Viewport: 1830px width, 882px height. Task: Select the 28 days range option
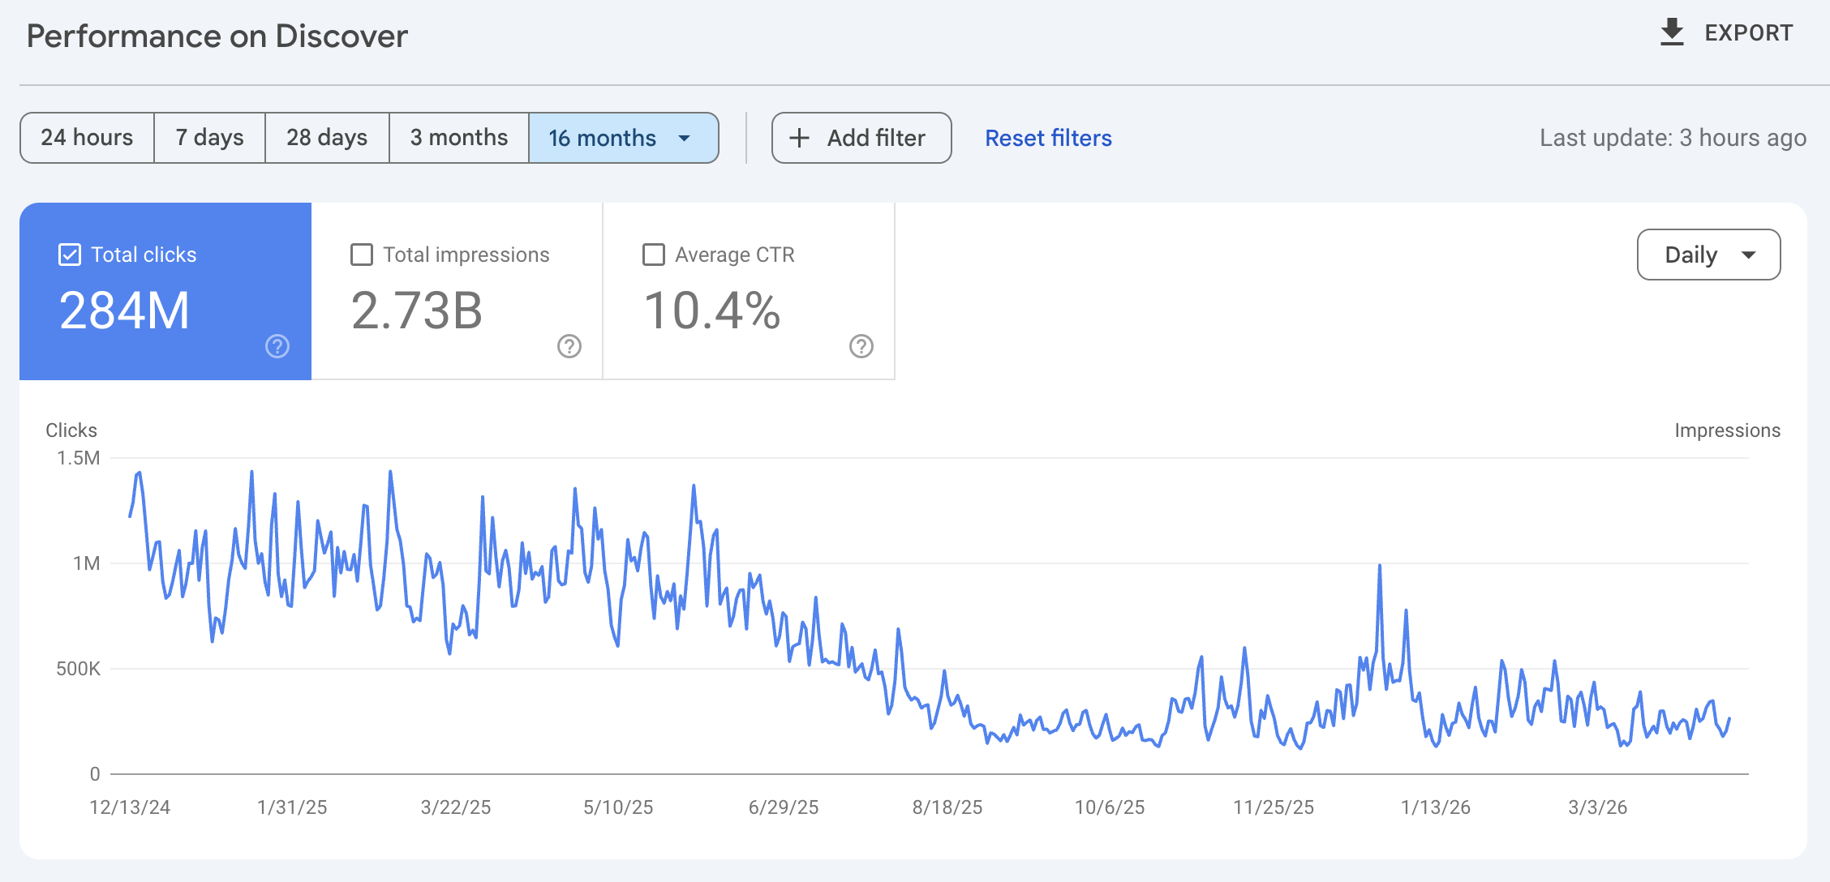tap(326, 138)
